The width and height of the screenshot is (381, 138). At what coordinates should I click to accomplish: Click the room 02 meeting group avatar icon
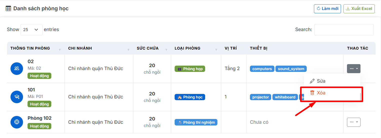click(x=17, y=68)
